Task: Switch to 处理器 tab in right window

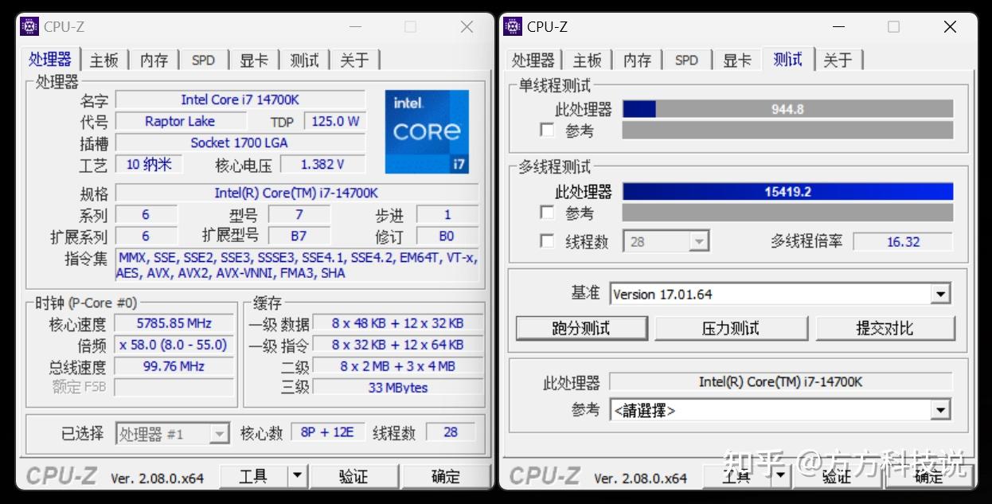Action: (533, 60)
